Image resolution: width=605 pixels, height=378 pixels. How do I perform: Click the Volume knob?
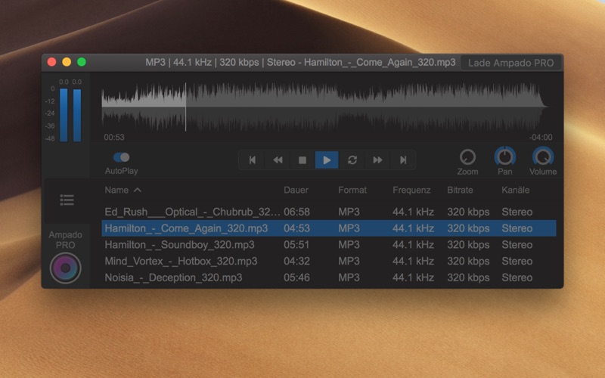point(543,156)
